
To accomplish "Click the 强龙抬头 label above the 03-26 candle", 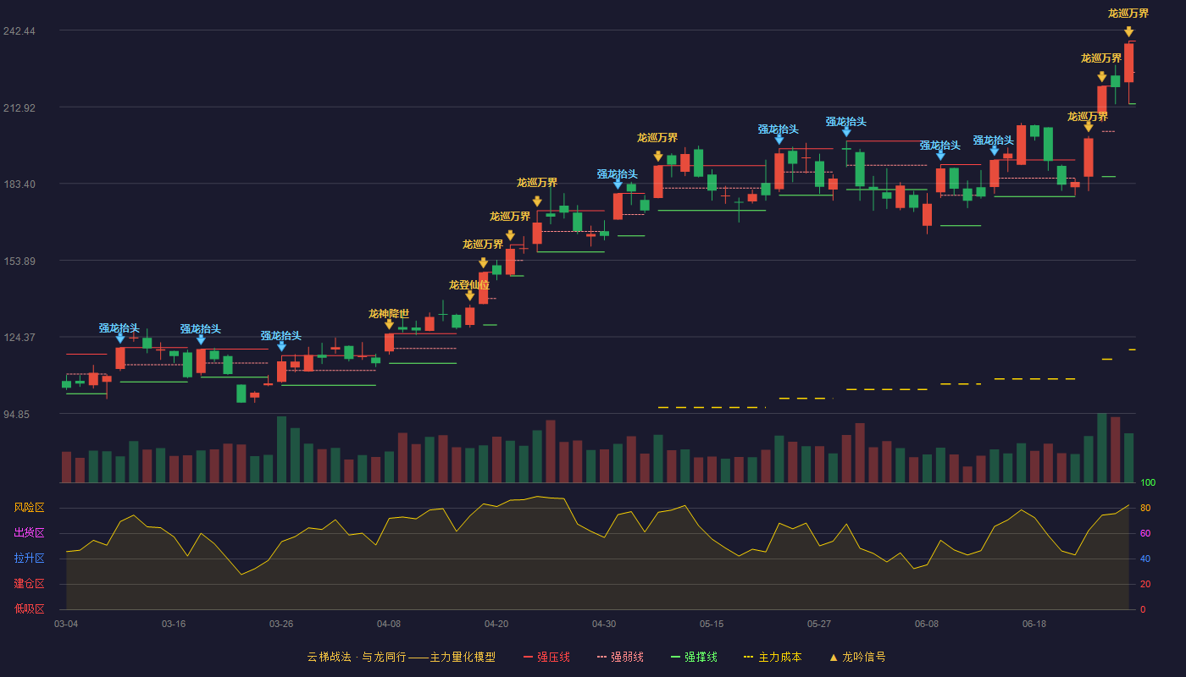I will (x=281, y=335).
